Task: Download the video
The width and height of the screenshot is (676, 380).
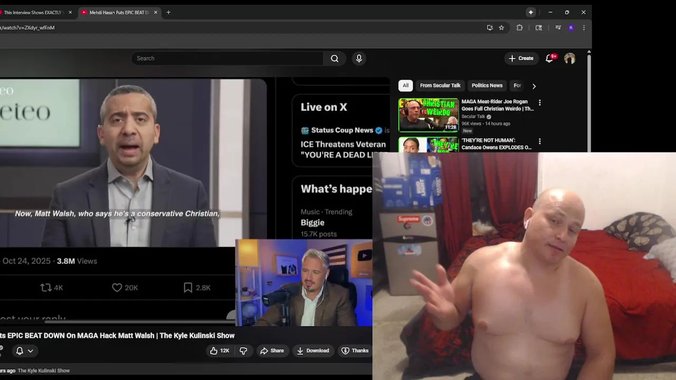Action: click(313, 350)
